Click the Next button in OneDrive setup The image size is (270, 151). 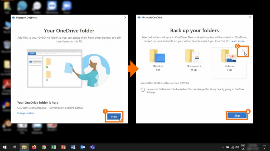114,117
